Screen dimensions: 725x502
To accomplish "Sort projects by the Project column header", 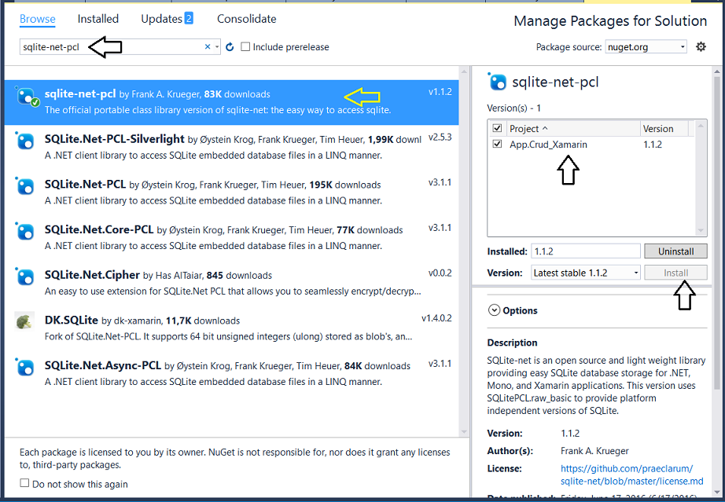I will tap(572, 128).
